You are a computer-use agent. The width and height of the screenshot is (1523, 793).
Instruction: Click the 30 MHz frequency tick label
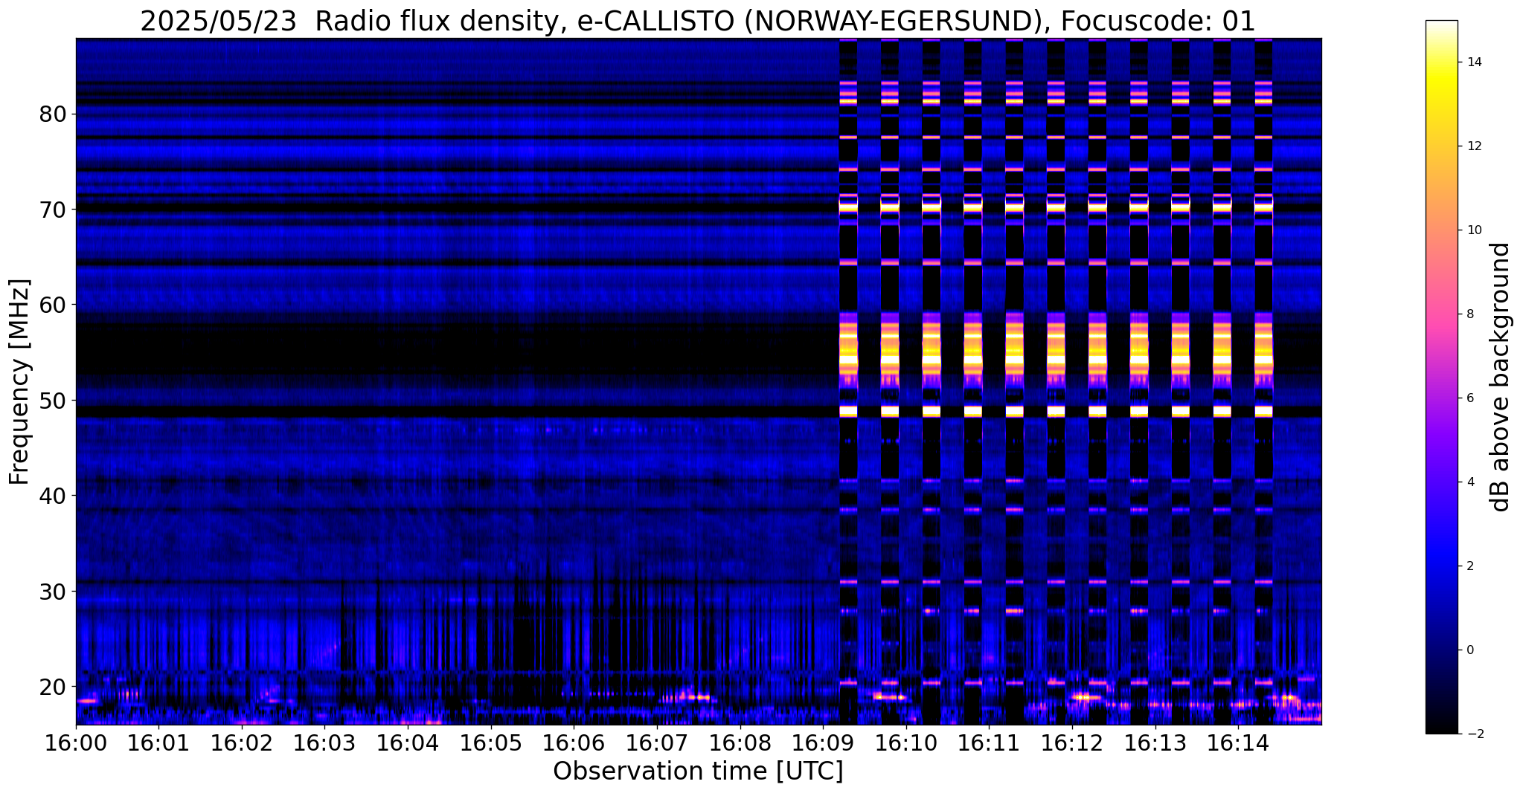(x=53, y=592)
